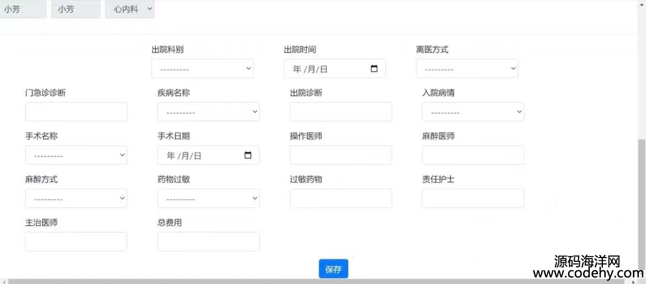Open calendar picker in 出院时间 field
The height and width of the screenshot is (284, 646).
tap(374, 69)
